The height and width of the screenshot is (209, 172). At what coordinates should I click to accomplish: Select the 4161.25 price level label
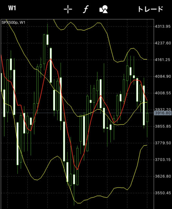point(162,60)
